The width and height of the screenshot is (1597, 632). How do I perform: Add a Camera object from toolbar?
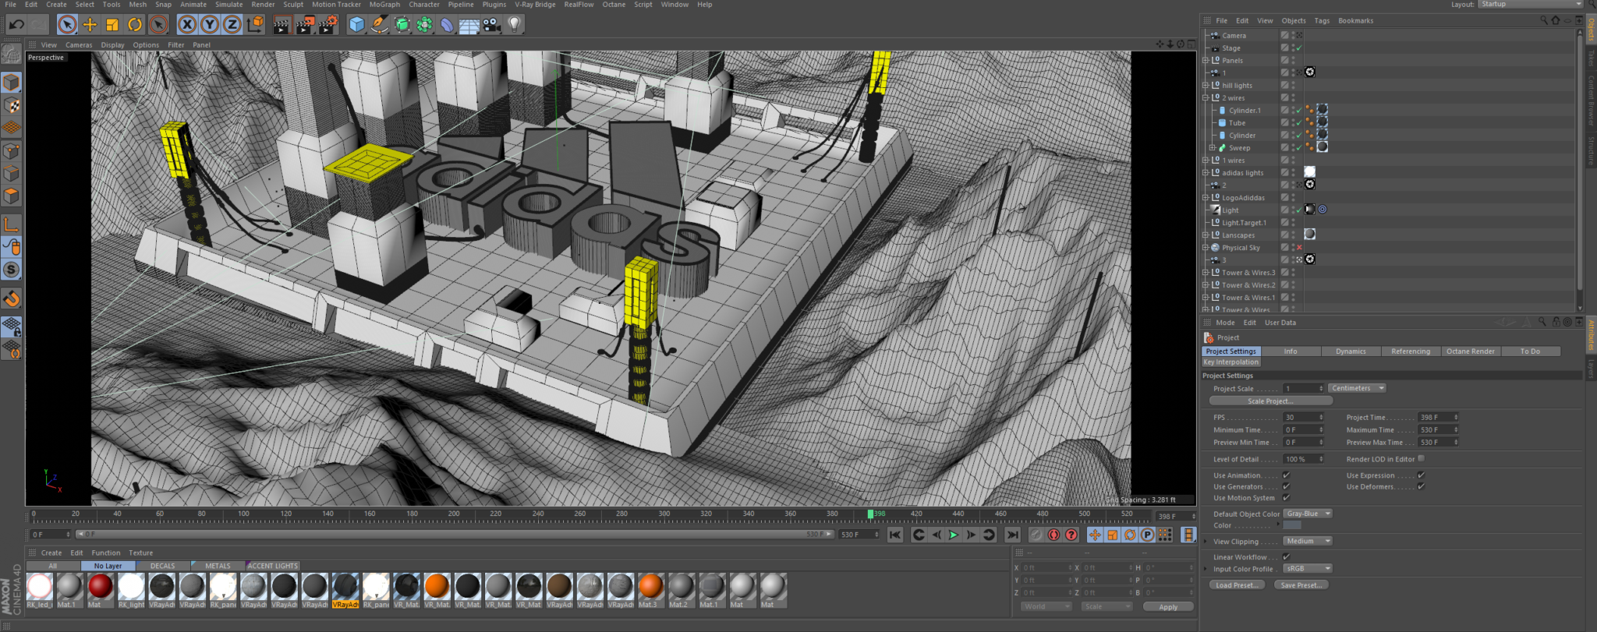491,25
